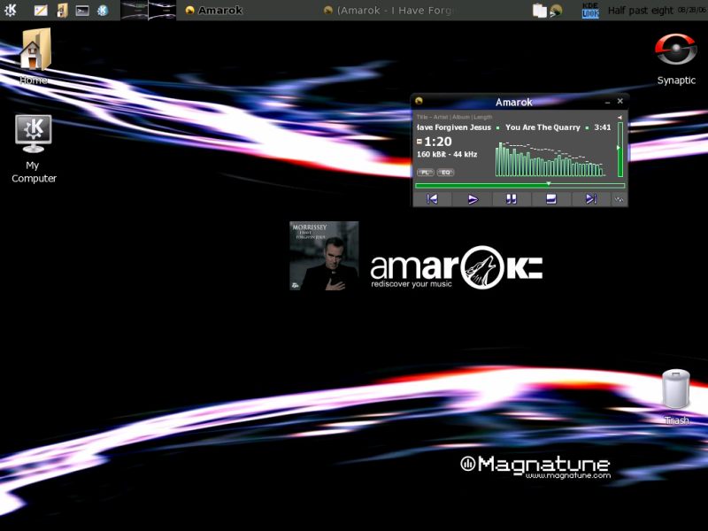Seek within the green track progress bar
Viewport: 708px width, 531px height.
tap(519, 185)
